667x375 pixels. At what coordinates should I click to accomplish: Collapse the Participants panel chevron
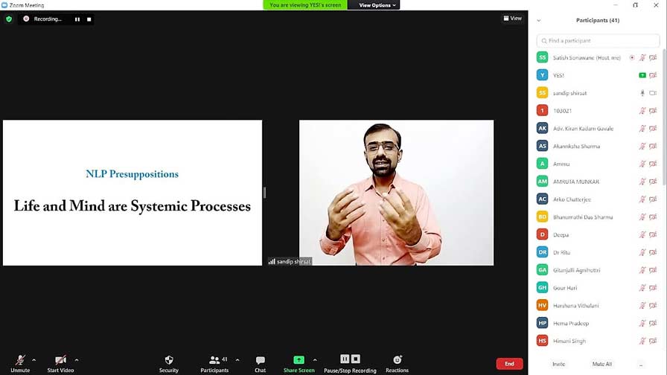point(539,21)
